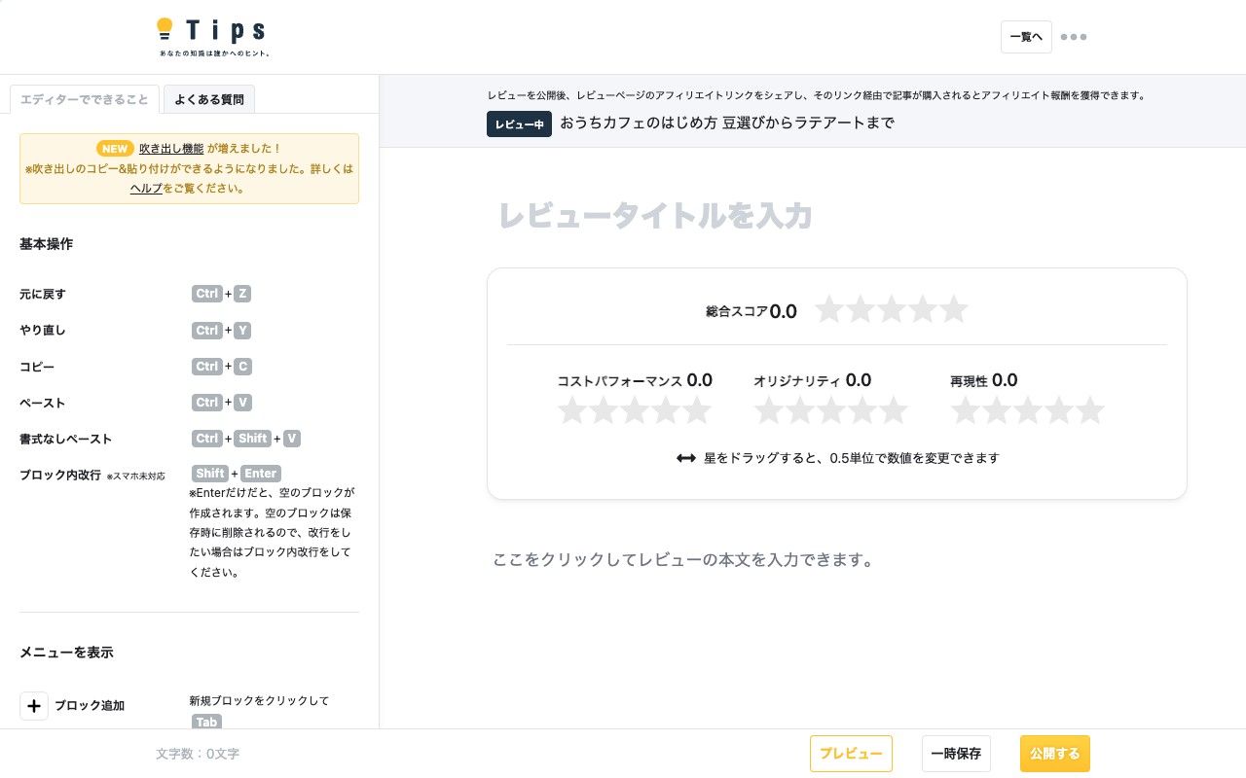Click the 書式なしペースト label
The height and width of the screenshot is (778, 1246).
tap(65, 439)
